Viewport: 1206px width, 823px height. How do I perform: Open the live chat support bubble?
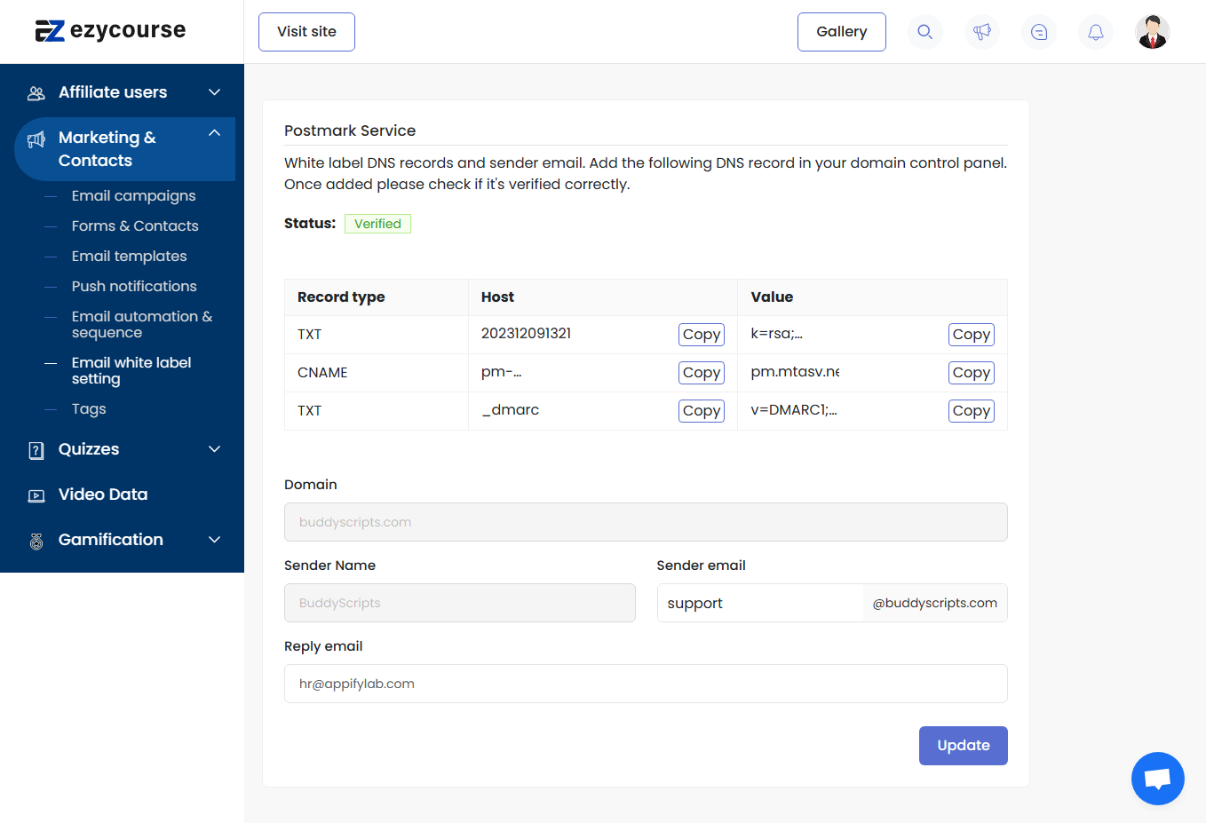click(1157, 779)
